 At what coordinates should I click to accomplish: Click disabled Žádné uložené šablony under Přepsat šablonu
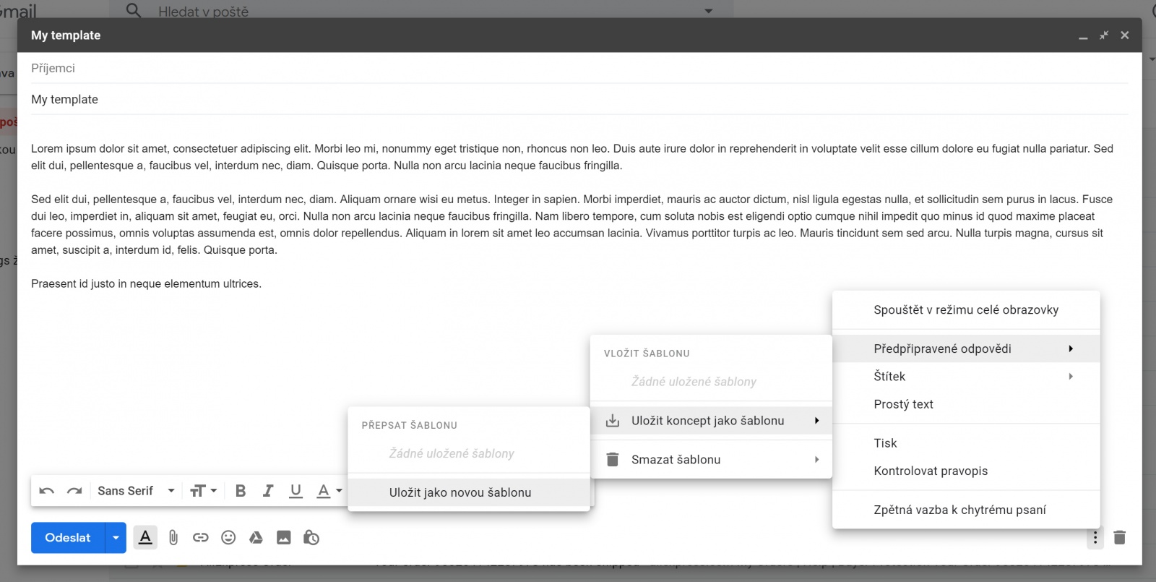point(452,453)
